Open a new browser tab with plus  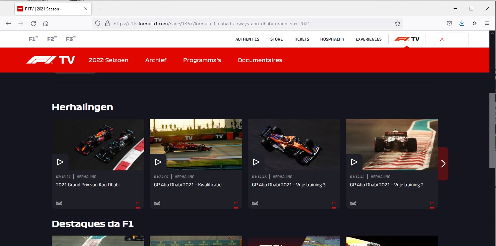pyautogui.click(x=99, y=9)
